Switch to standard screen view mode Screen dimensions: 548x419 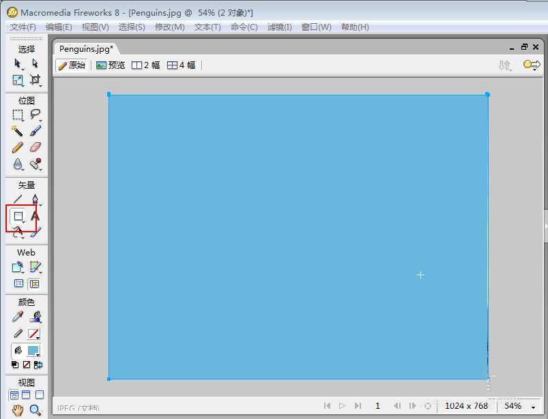[x=14, y=394]
